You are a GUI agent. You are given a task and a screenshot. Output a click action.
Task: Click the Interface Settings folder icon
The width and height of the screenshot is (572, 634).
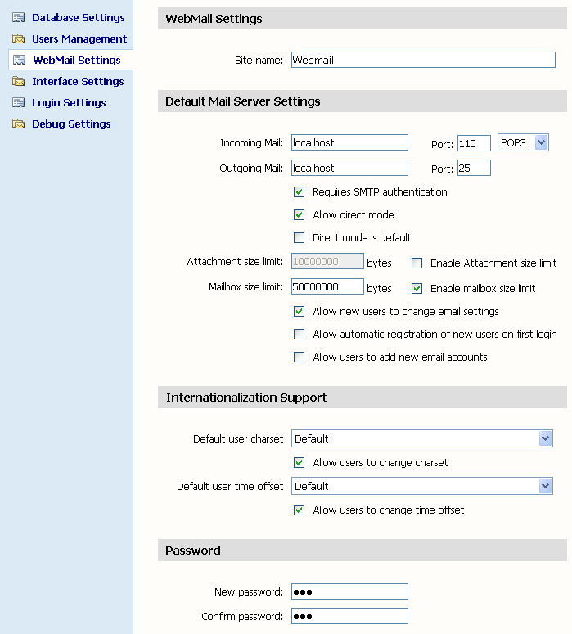[x=18, y=81]
